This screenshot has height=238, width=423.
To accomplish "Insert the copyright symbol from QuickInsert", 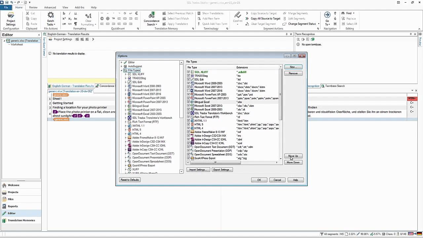I will 102,19.
